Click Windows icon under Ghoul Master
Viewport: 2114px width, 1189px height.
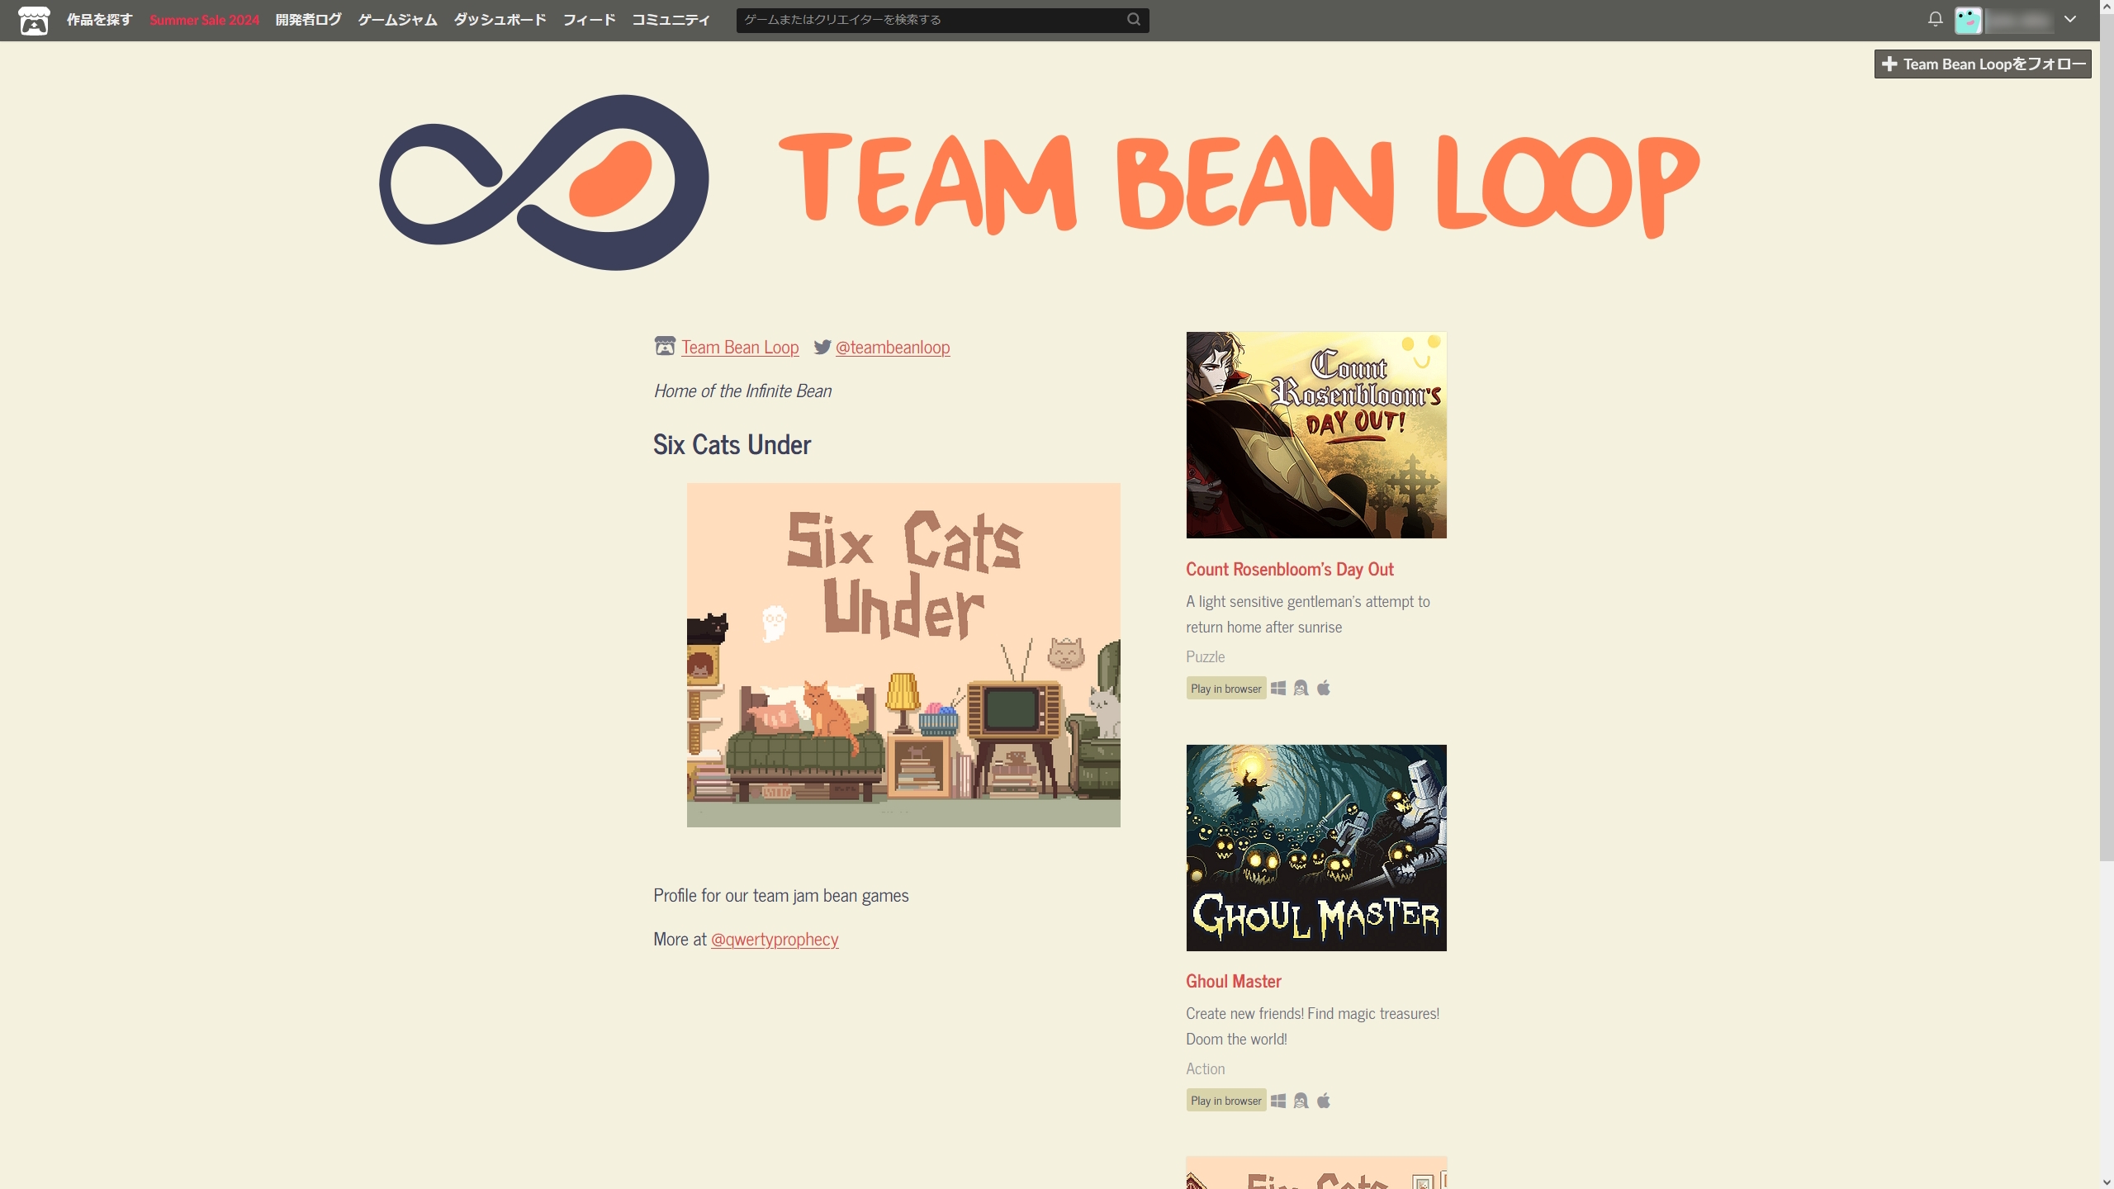[x=1278, y=1100]
